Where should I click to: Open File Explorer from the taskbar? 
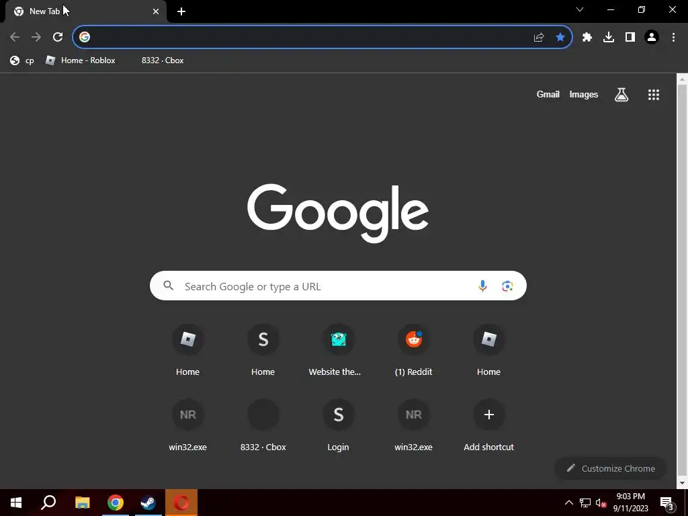tap(83, 503)
